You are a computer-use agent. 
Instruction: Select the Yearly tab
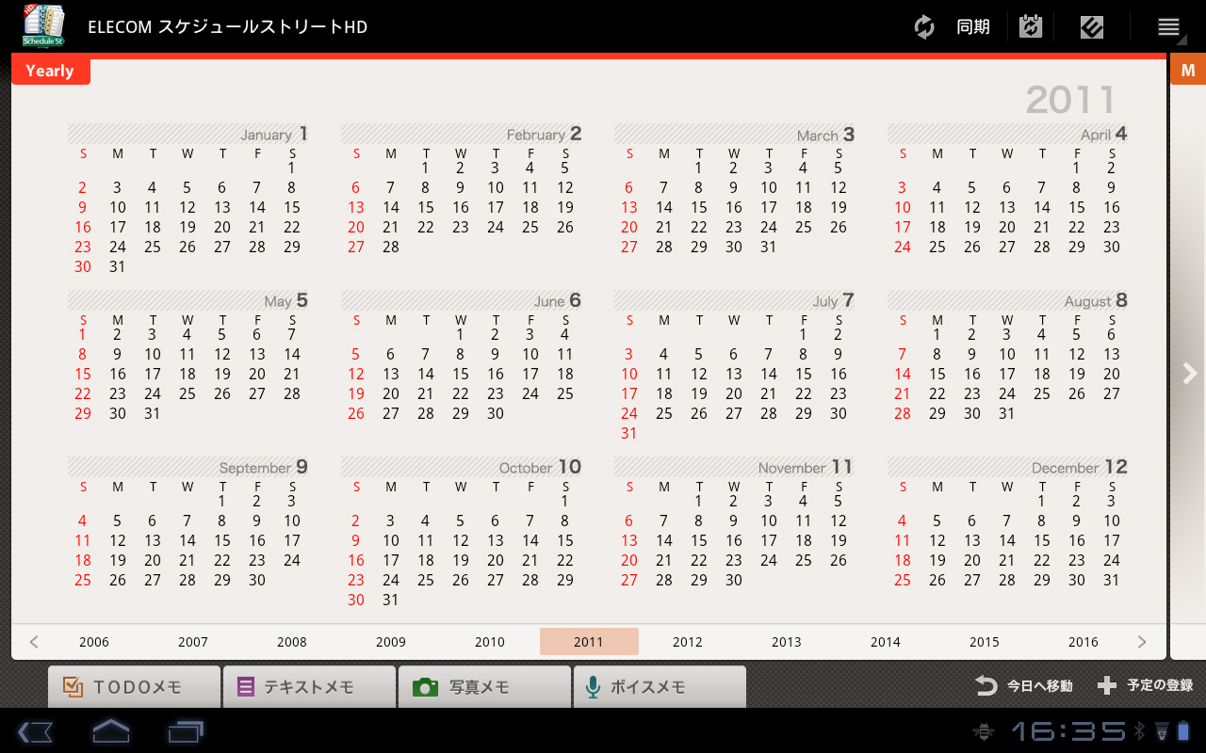[50, 71]
